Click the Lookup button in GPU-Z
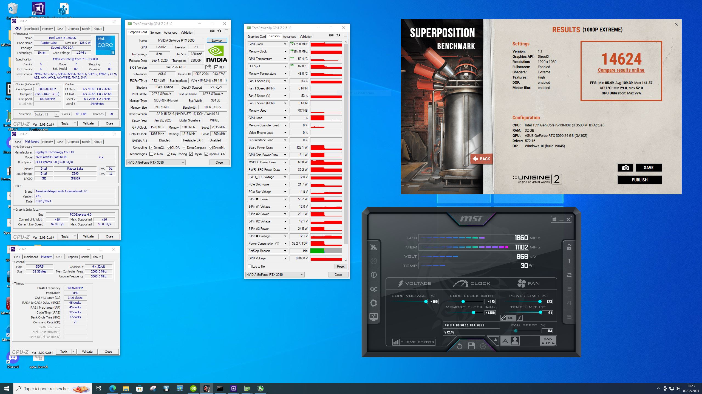702x394 pixels. pos(217,40)
